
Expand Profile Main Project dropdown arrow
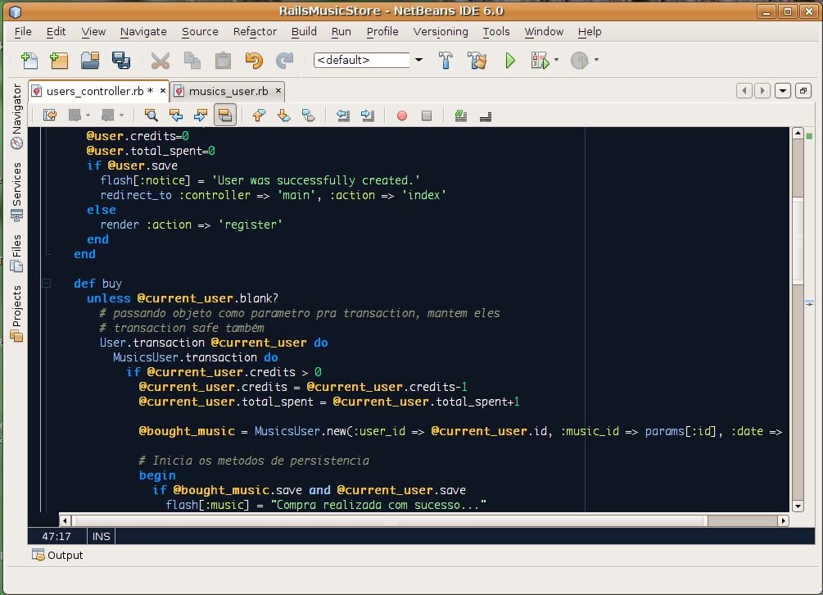tap(596, 60)
